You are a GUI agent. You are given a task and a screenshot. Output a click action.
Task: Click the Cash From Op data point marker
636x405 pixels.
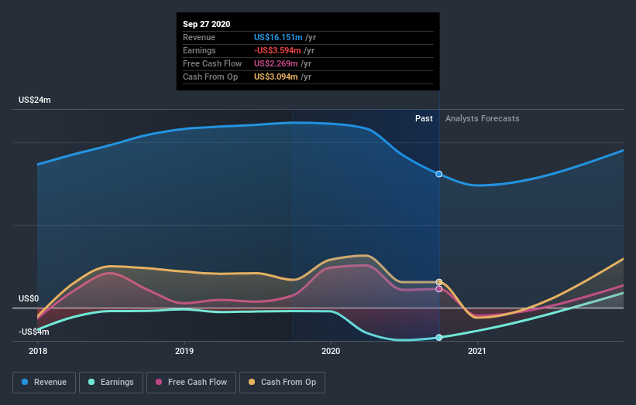point(439,282)
